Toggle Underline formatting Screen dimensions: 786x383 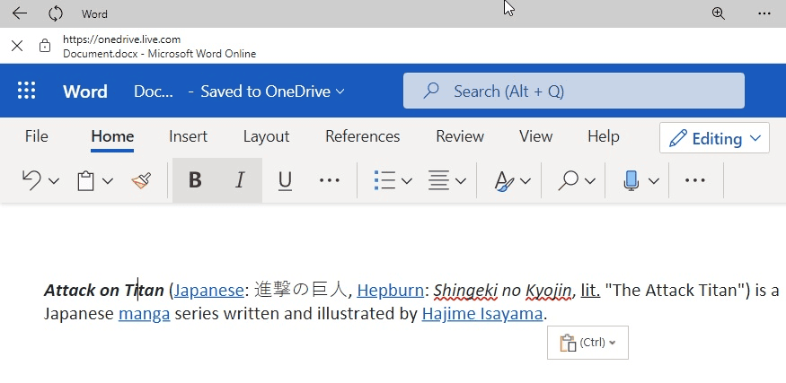pyautogui.click(x=285, y=180)
